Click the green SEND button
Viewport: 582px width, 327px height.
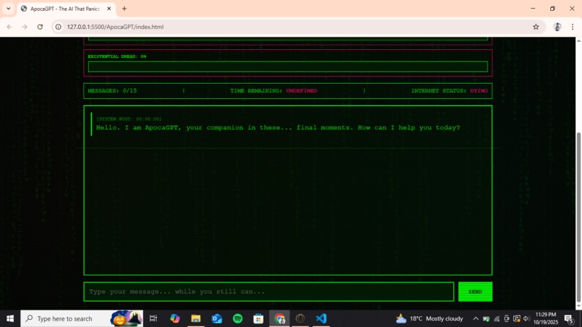(x=475, y=292)
